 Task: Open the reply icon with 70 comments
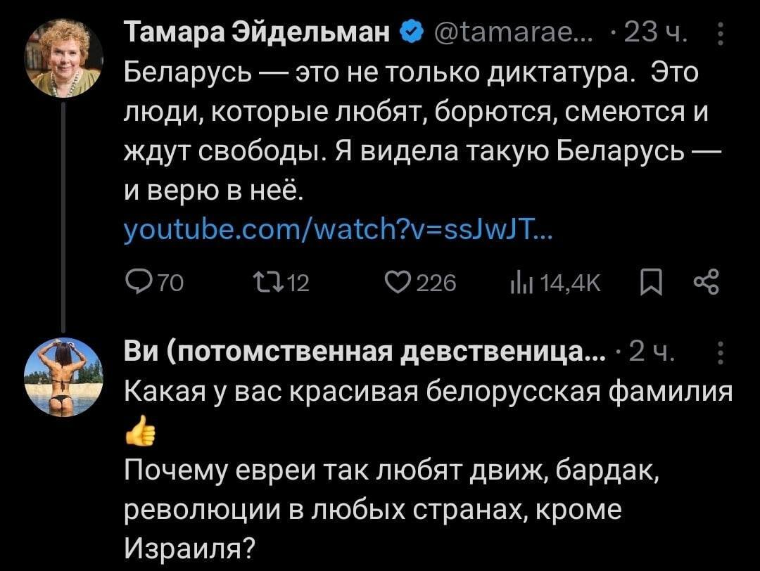point(133,283)
